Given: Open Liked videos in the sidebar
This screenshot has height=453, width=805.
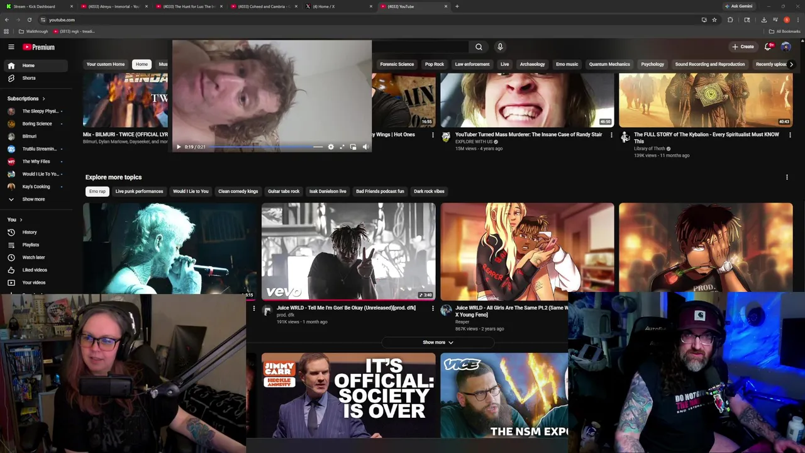Looking at the screenshot, I should click(36, 270).
